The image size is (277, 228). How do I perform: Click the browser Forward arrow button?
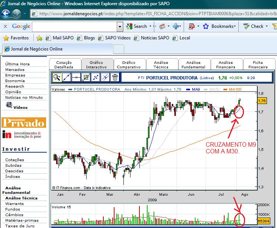[17, 14]
